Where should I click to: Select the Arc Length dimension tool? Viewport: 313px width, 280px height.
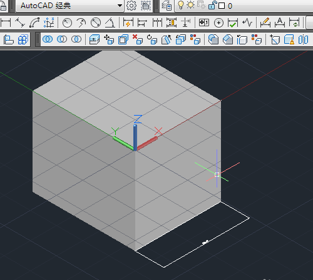pos(34,22)
